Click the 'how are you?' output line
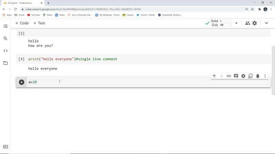 point(40,46)
